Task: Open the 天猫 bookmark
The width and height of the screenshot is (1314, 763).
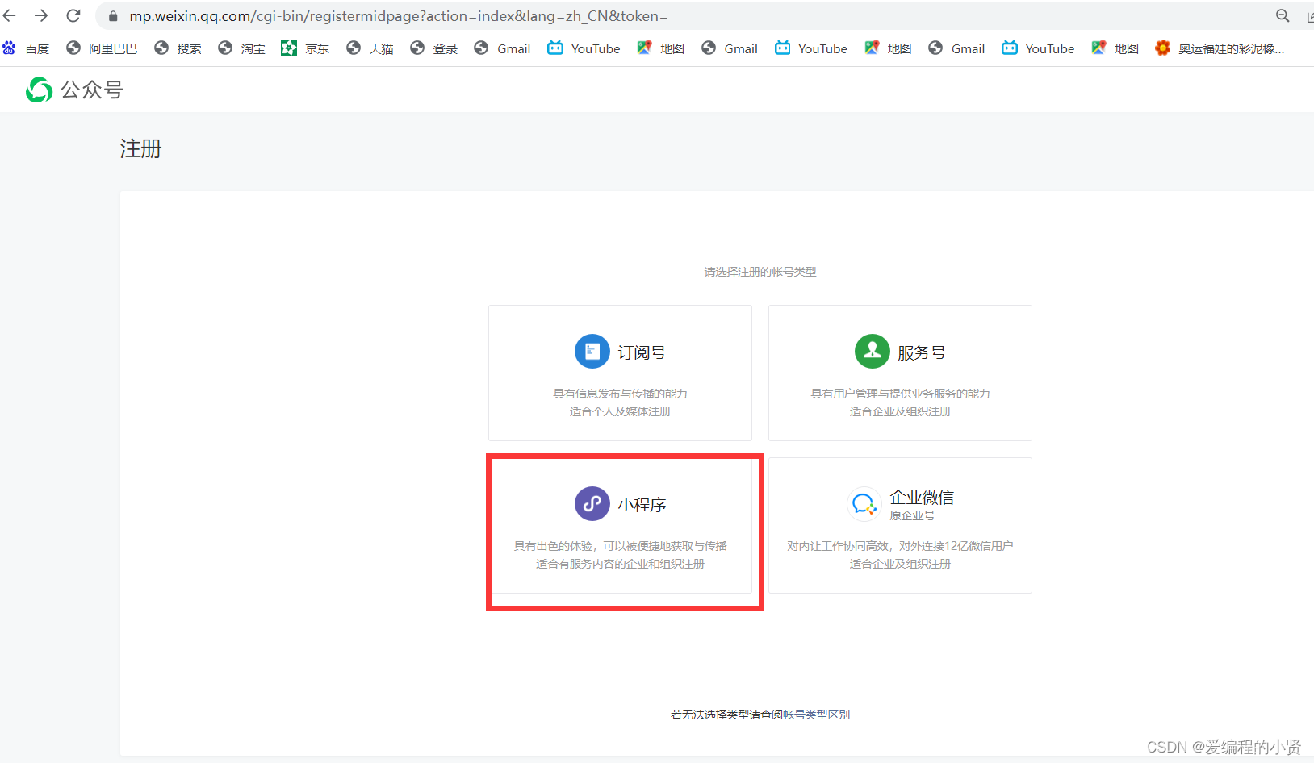Action: tap(370, 48)
